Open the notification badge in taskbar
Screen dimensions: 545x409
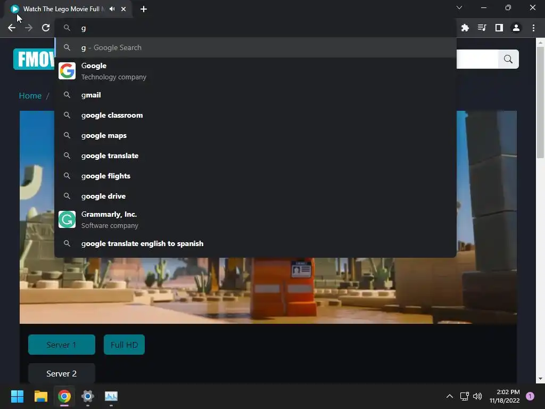(530, 396)
